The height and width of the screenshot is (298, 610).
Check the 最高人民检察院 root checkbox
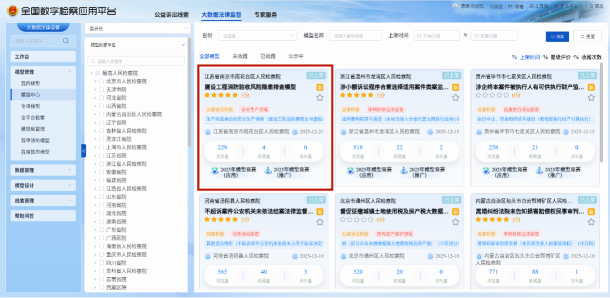[x=97, y=73]
